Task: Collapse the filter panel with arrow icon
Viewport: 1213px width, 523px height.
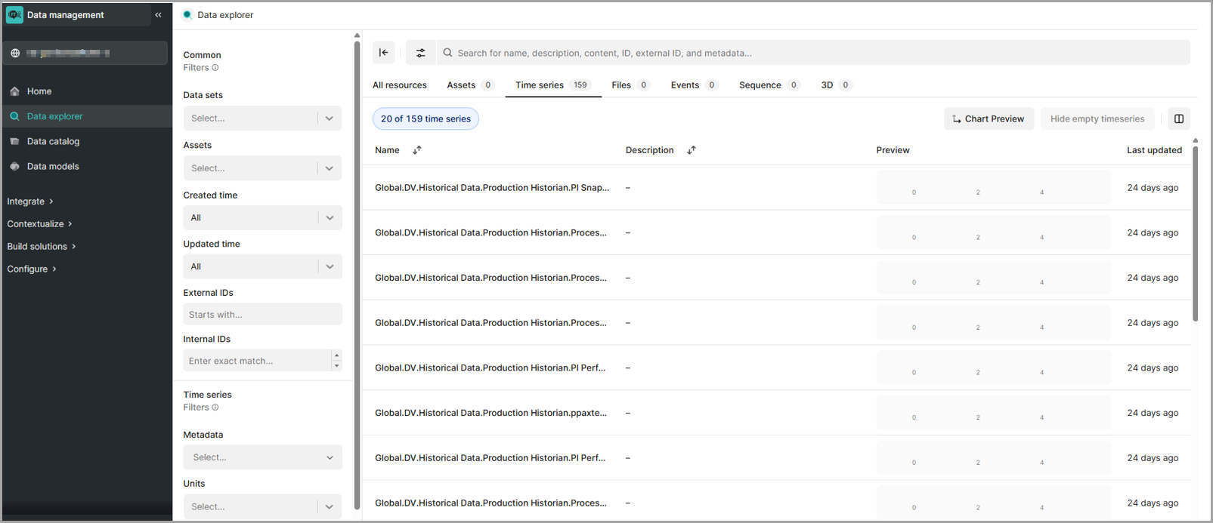Action: click(384, 53)
